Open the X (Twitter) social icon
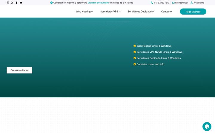This screenshot has height=134, width=215. coord(12,3)
